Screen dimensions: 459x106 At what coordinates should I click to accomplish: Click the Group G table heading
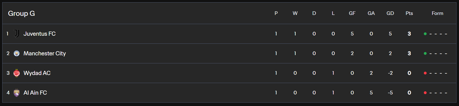[x=21, y=13]
